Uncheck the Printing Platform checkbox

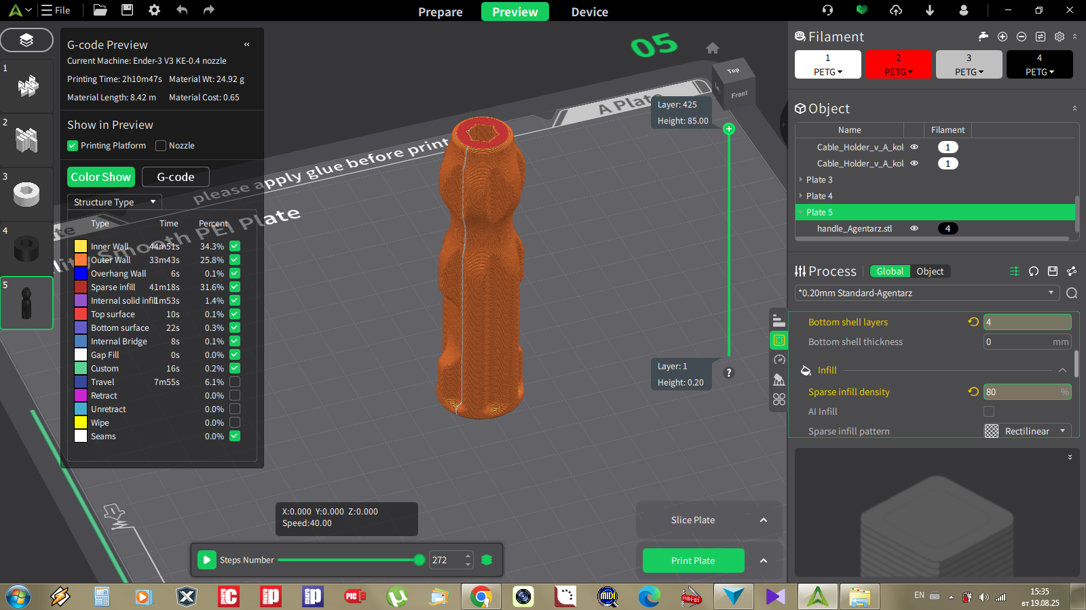coord(73,146)
